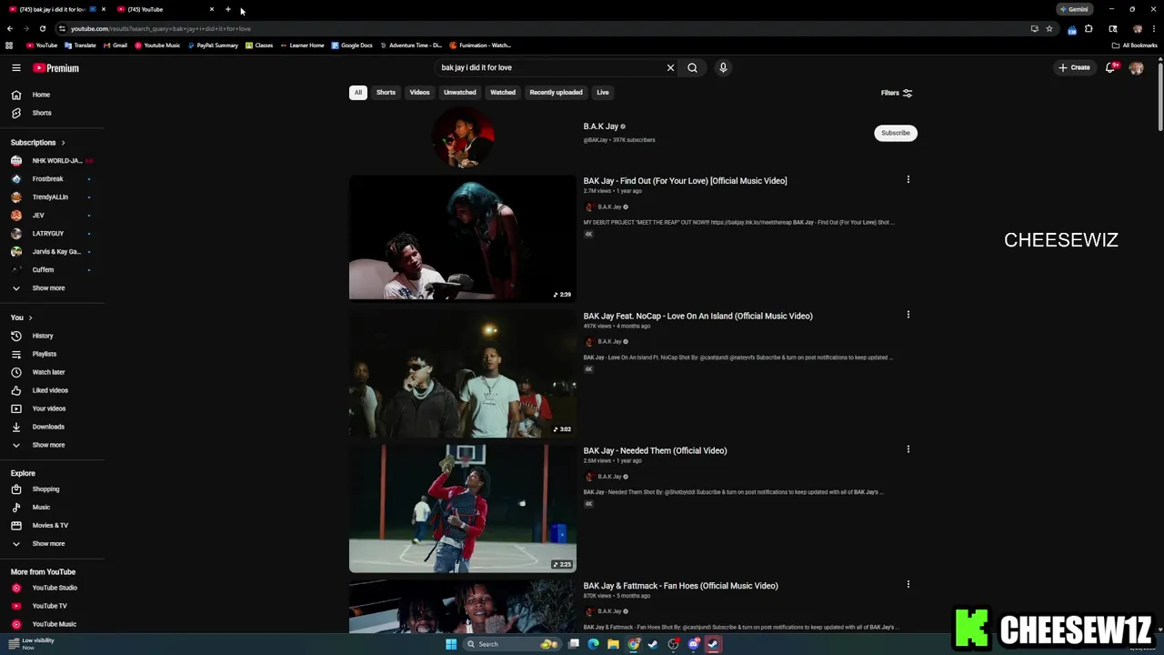Select the Watched filter chip
Viewport: 1164px width, 655px height.
503,92
